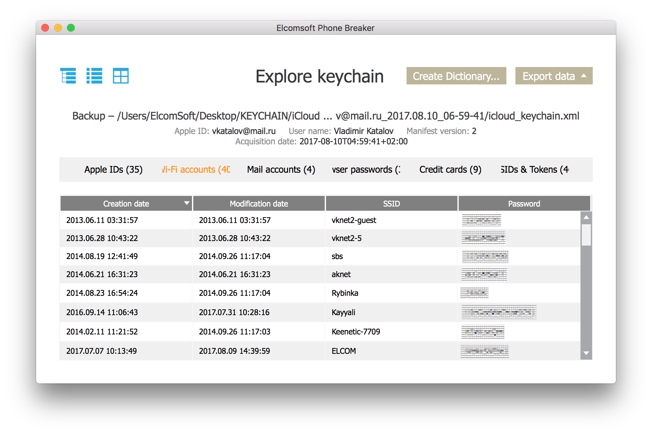Click the green zoom window button
The width and height of the screenshot is (652, 435).
coord(71,28)
